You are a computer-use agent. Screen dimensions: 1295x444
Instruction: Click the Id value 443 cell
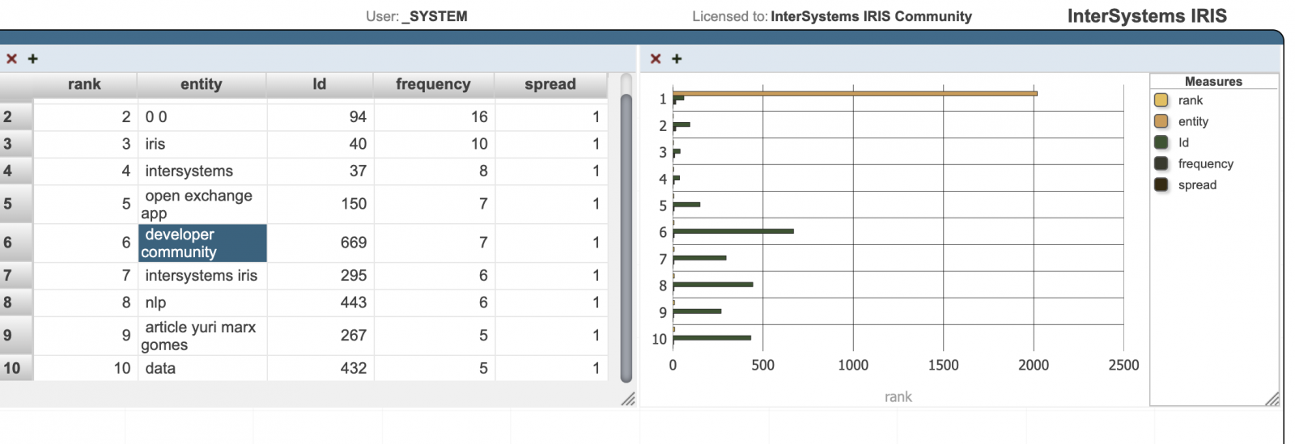[x=321, y=302]
